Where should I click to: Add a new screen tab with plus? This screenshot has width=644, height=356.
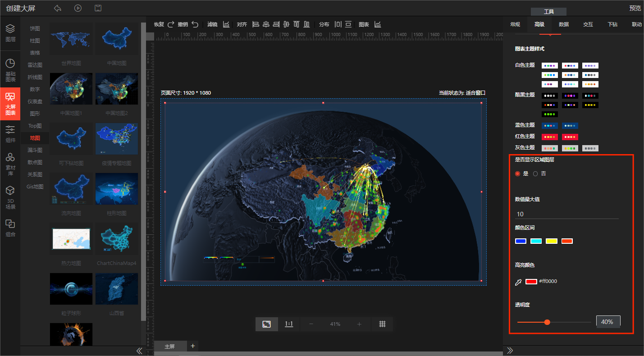[193, 346]
